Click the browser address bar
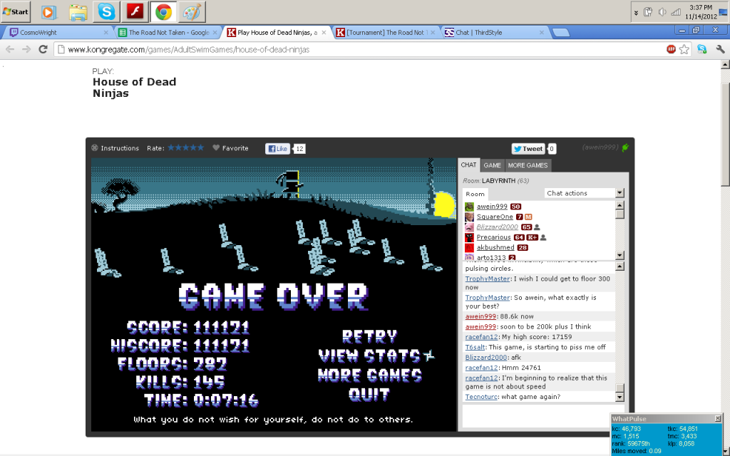The image size is (730, 456). tap(359, 49)
